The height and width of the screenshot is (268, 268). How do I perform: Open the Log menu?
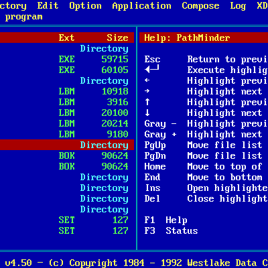click(x=238, y=6)
